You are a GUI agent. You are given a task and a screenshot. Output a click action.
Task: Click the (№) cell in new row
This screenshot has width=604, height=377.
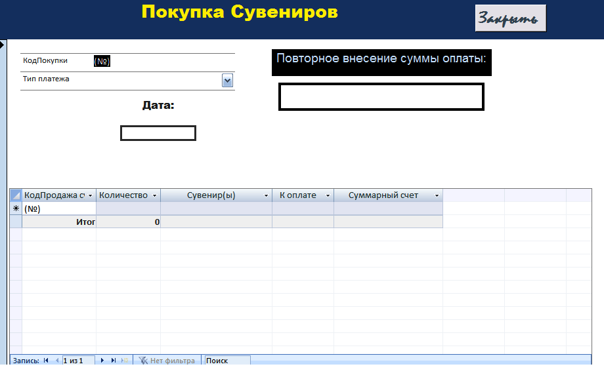(x=59, y=208)
